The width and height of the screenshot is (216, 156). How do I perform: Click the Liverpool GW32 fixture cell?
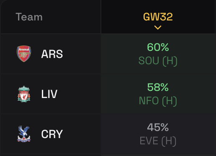(x=159, y=94)
